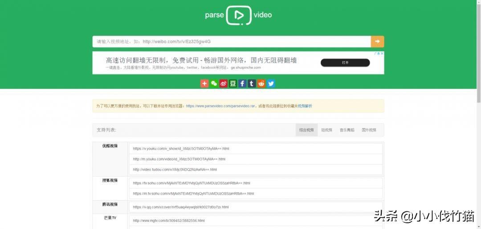
Task: Click the parse video logo
Action: click(238, 15)
